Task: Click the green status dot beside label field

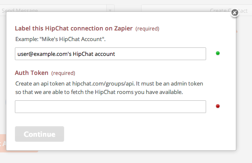Action: pyautogui.click(x=218, y=53)
